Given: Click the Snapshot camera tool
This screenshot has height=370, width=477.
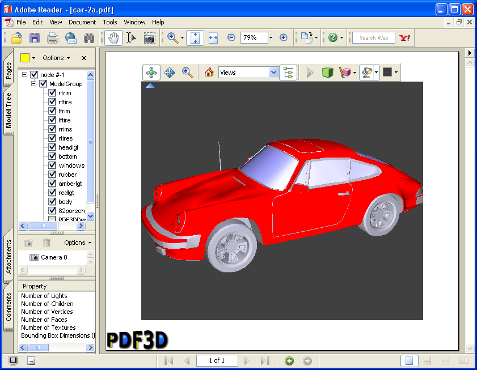Looking at the screenshot, I should click(x=149, y=38).
